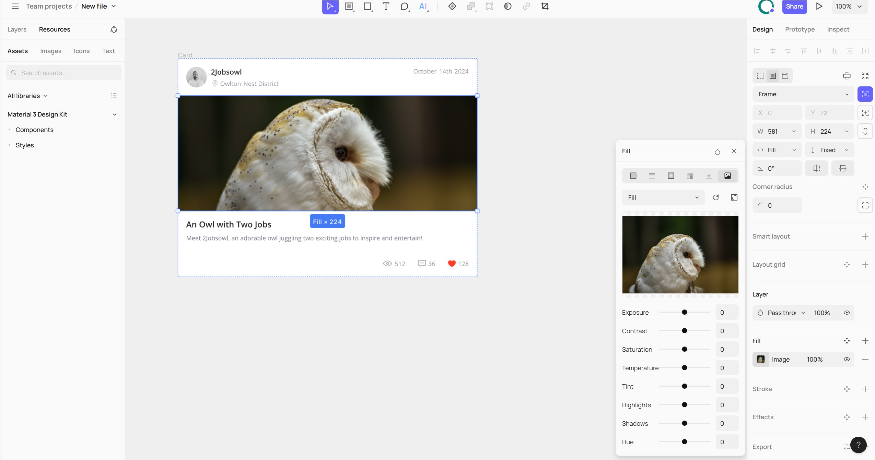Click the independent corners icon
This screenshot has width=875, height=460.
pyautogui.click(x=865, y=205)
